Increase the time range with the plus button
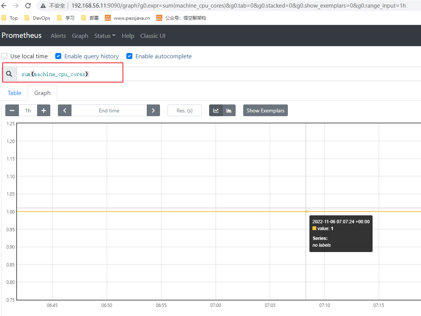This screenshot has height=316, width=421. click(44, 111)
